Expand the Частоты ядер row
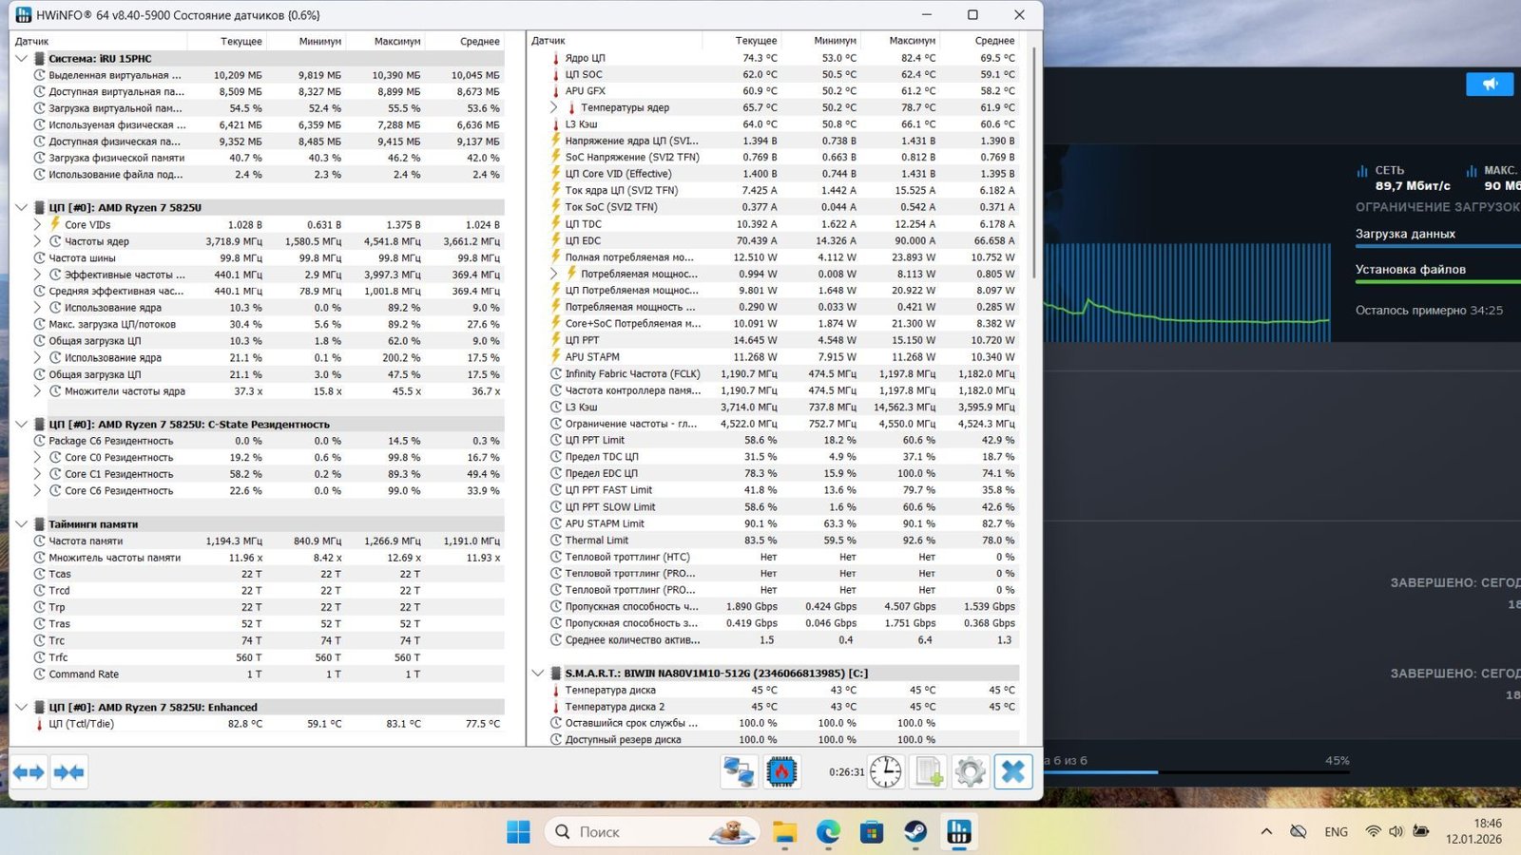 tap(37, 241)
